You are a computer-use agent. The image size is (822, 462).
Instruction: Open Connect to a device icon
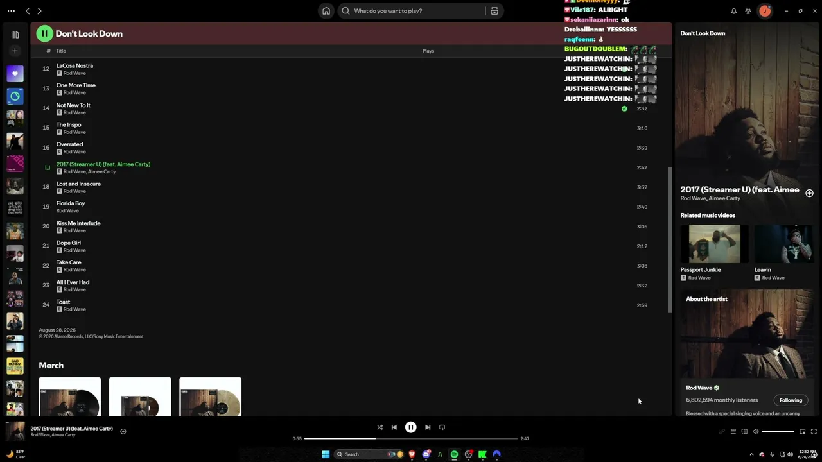(745, 432)
